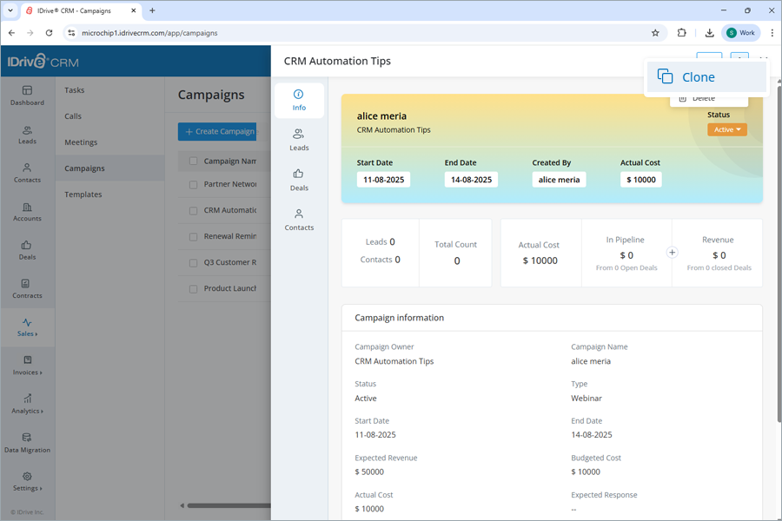The height and width of the screenshot is (521, 782).
Task: Click the Create Campaign button
Action: pos(217,131)
